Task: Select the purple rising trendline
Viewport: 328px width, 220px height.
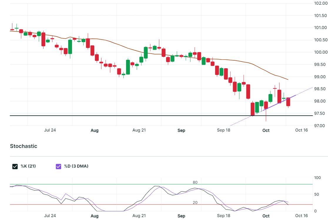Action: coord(279,103)
